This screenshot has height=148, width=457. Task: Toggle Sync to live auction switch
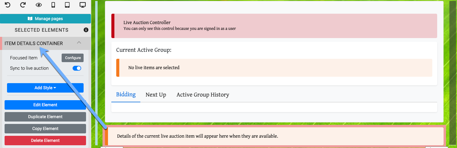pos(77,68)
